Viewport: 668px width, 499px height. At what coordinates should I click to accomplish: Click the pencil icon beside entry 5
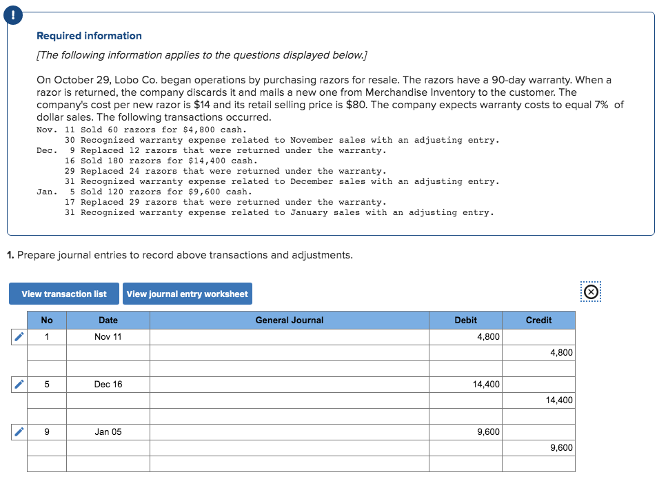[18, 384]
